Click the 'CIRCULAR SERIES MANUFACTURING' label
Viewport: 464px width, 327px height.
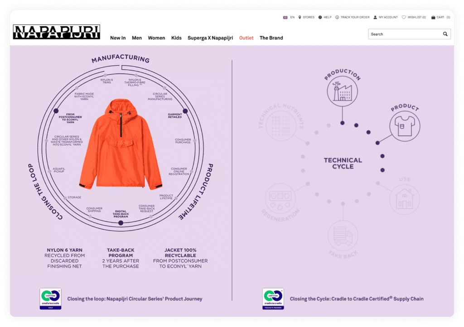pos(160,96)
